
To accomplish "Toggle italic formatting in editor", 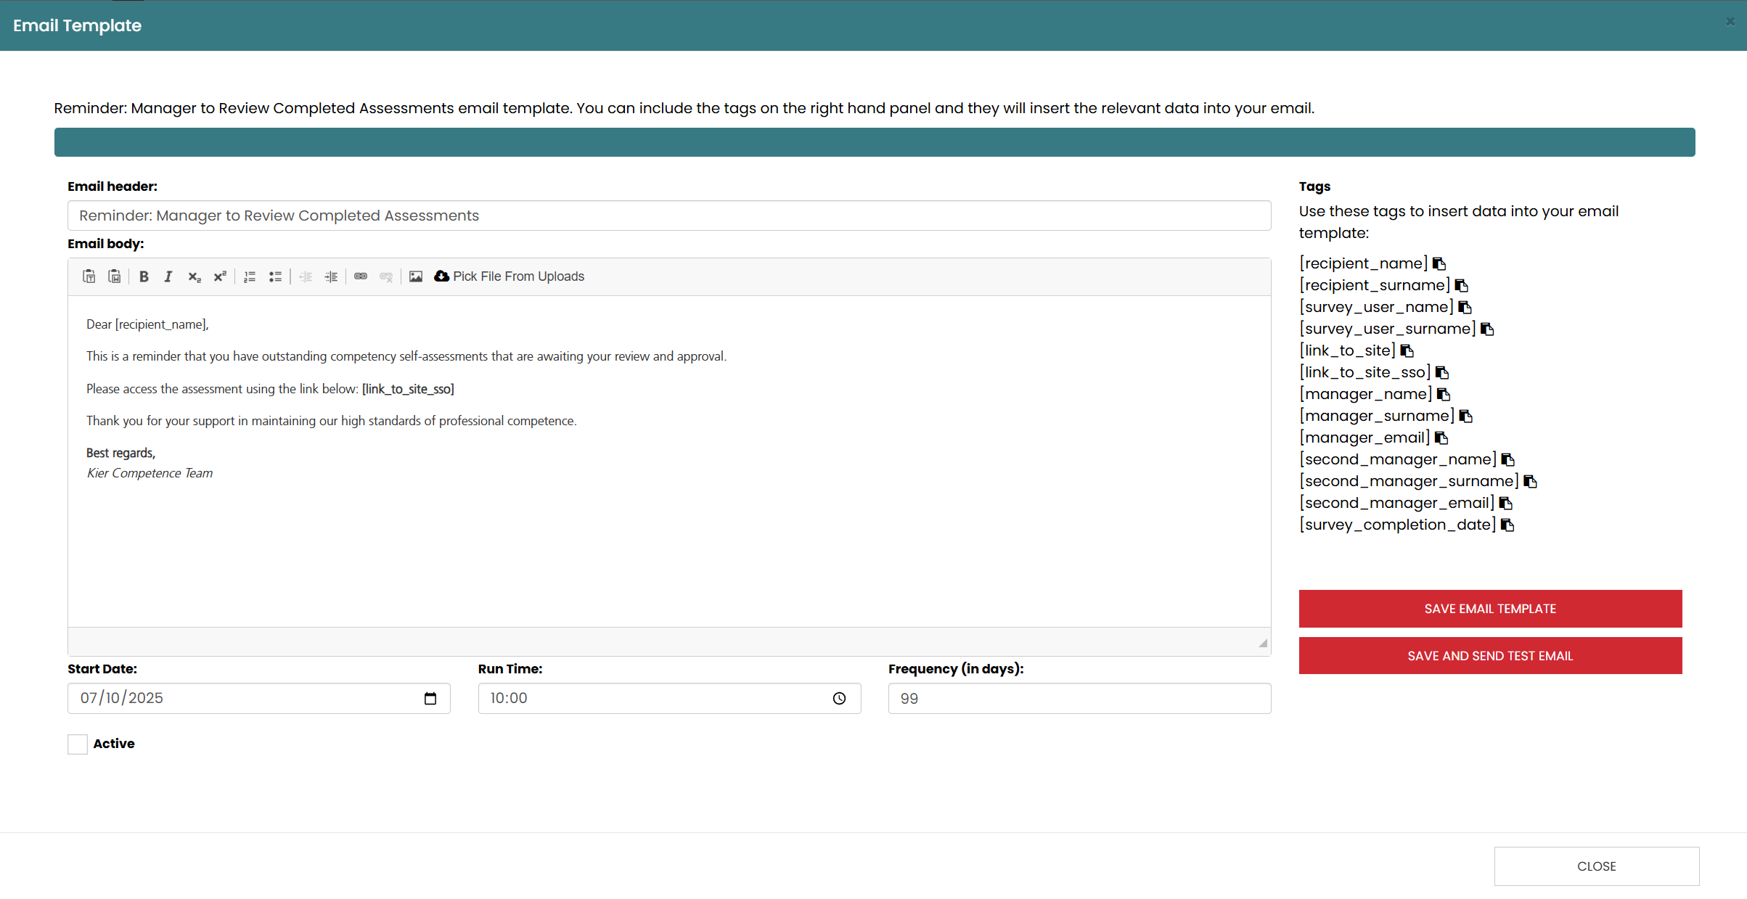I will pos(168,276).
